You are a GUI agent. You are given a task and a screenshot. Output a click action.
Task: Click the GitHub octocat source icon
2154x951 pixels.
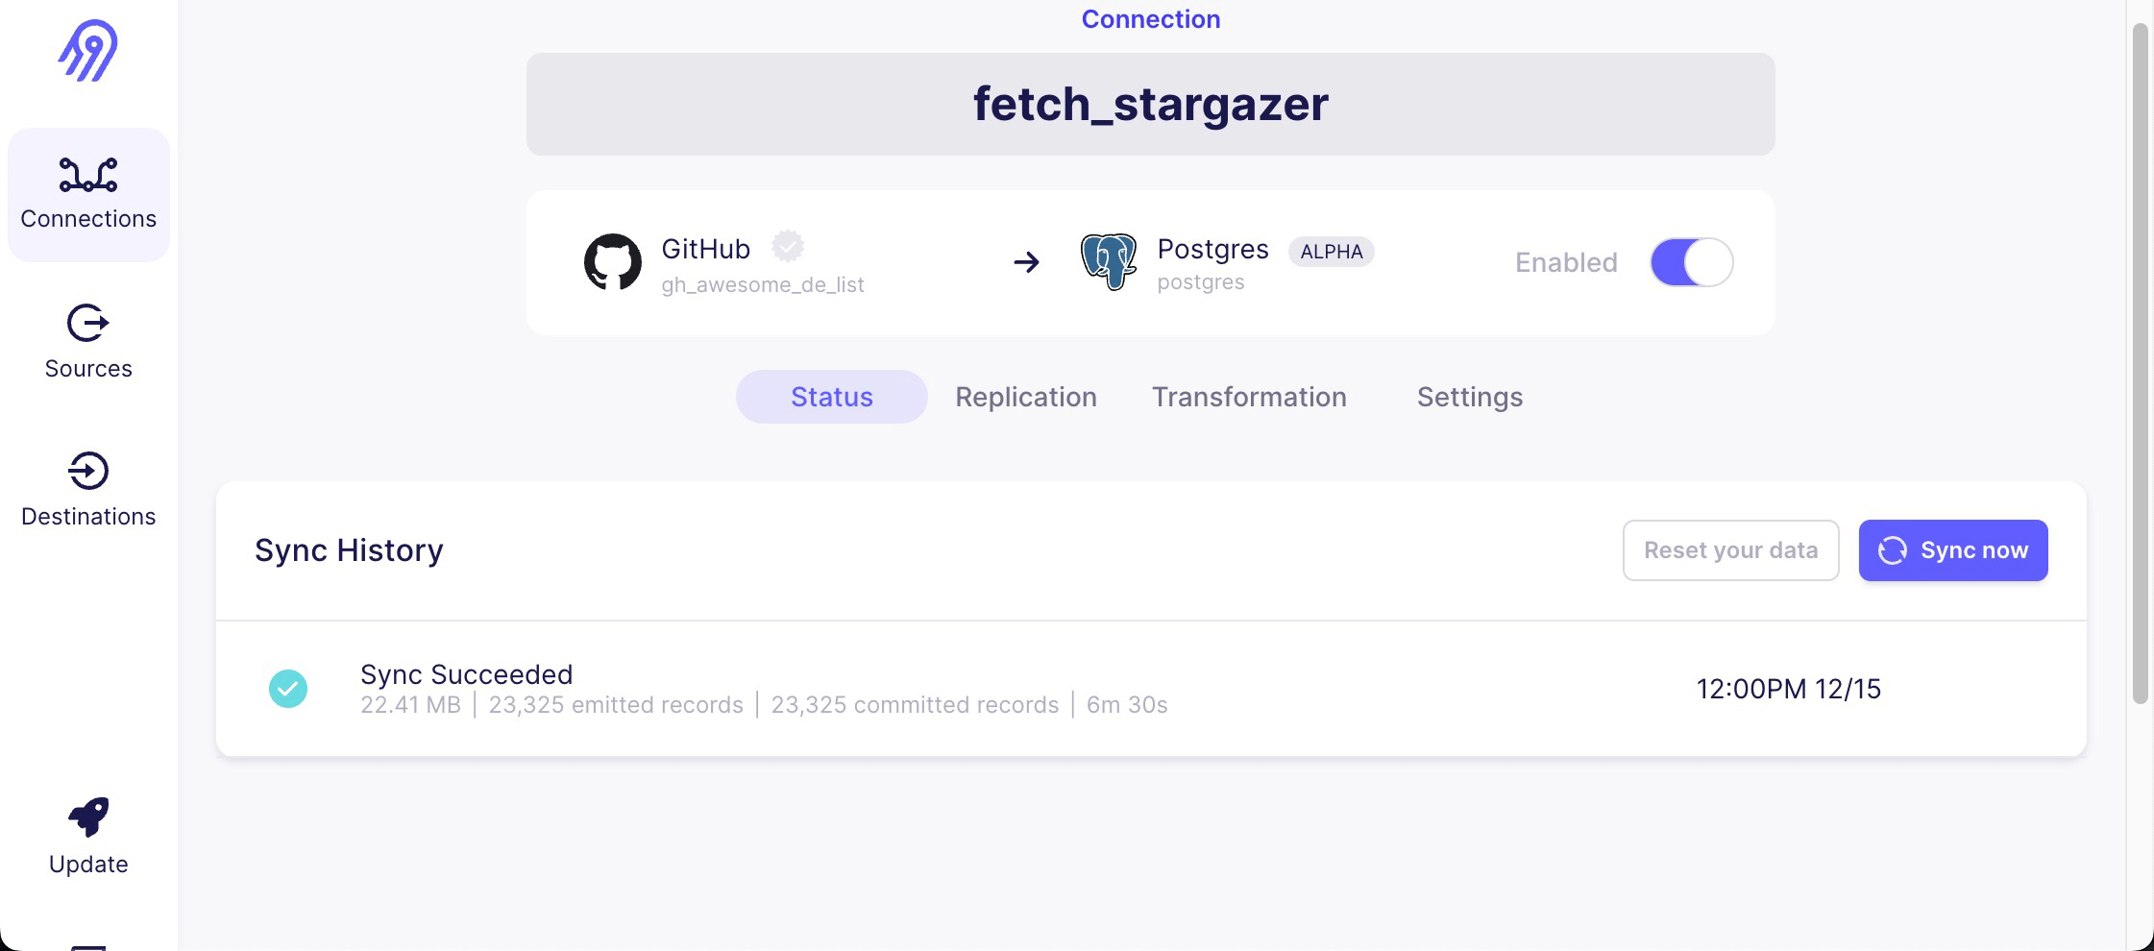(613, 262)
